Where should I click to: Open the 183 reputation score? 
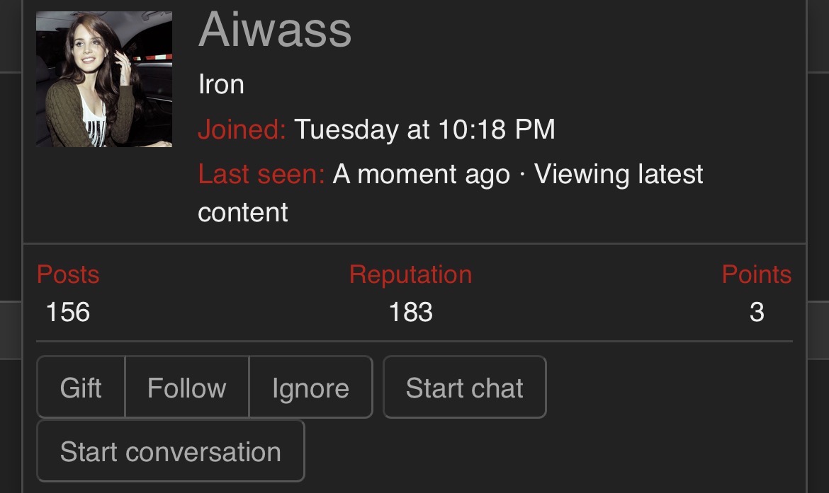(410, 312)
